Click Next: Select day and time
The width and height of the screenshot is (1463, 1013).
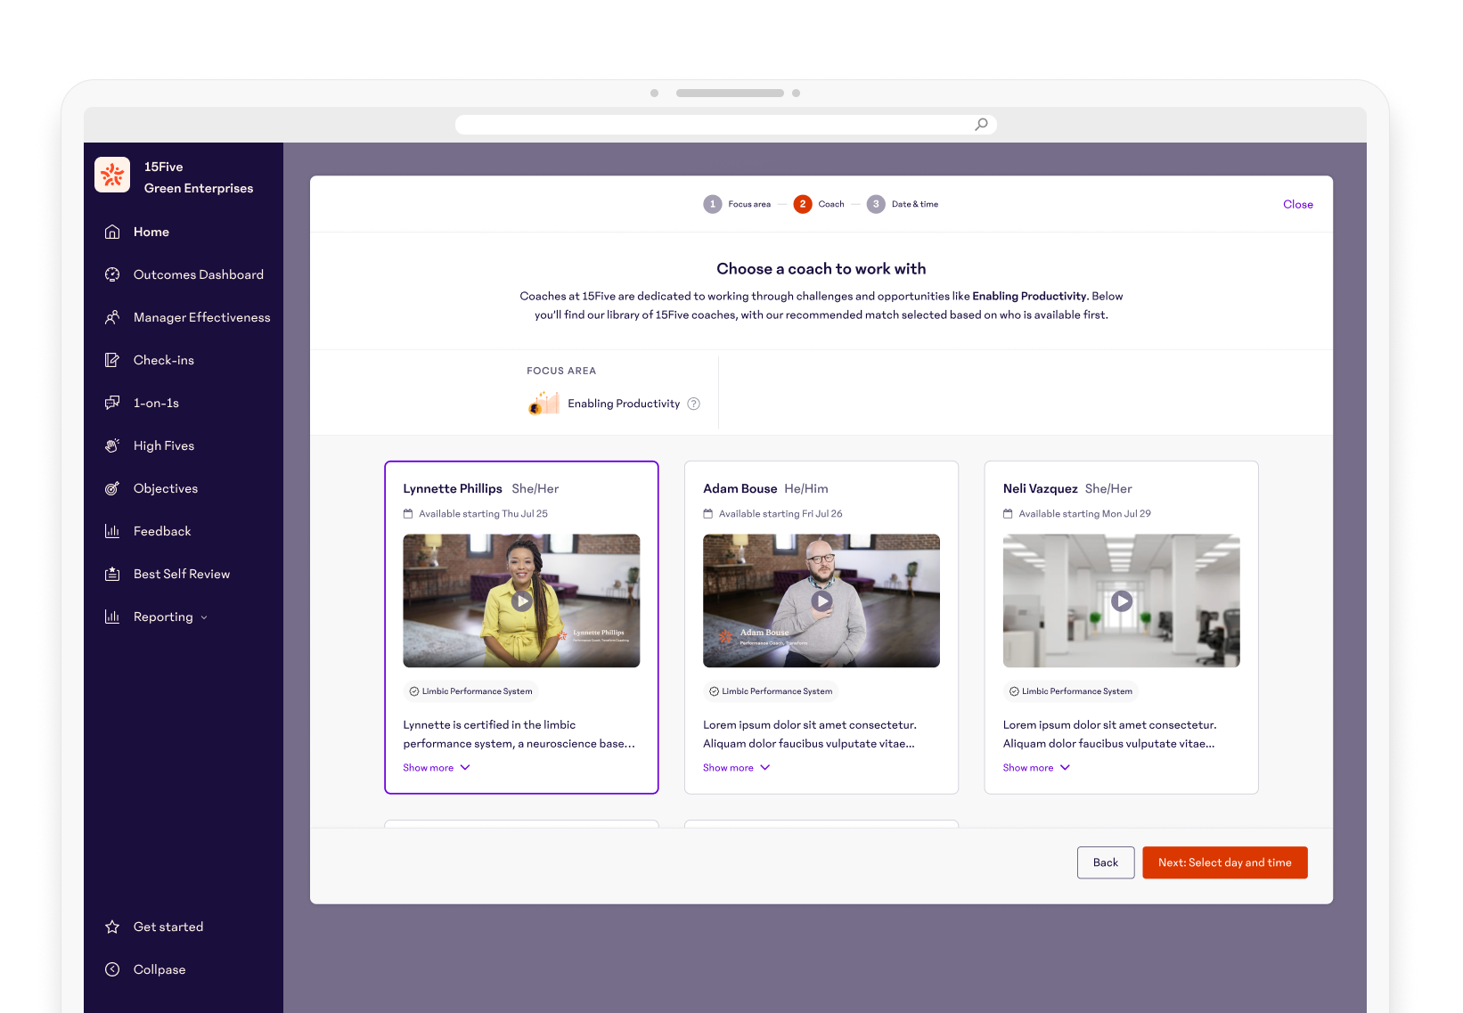click(x=1225, y=862)
